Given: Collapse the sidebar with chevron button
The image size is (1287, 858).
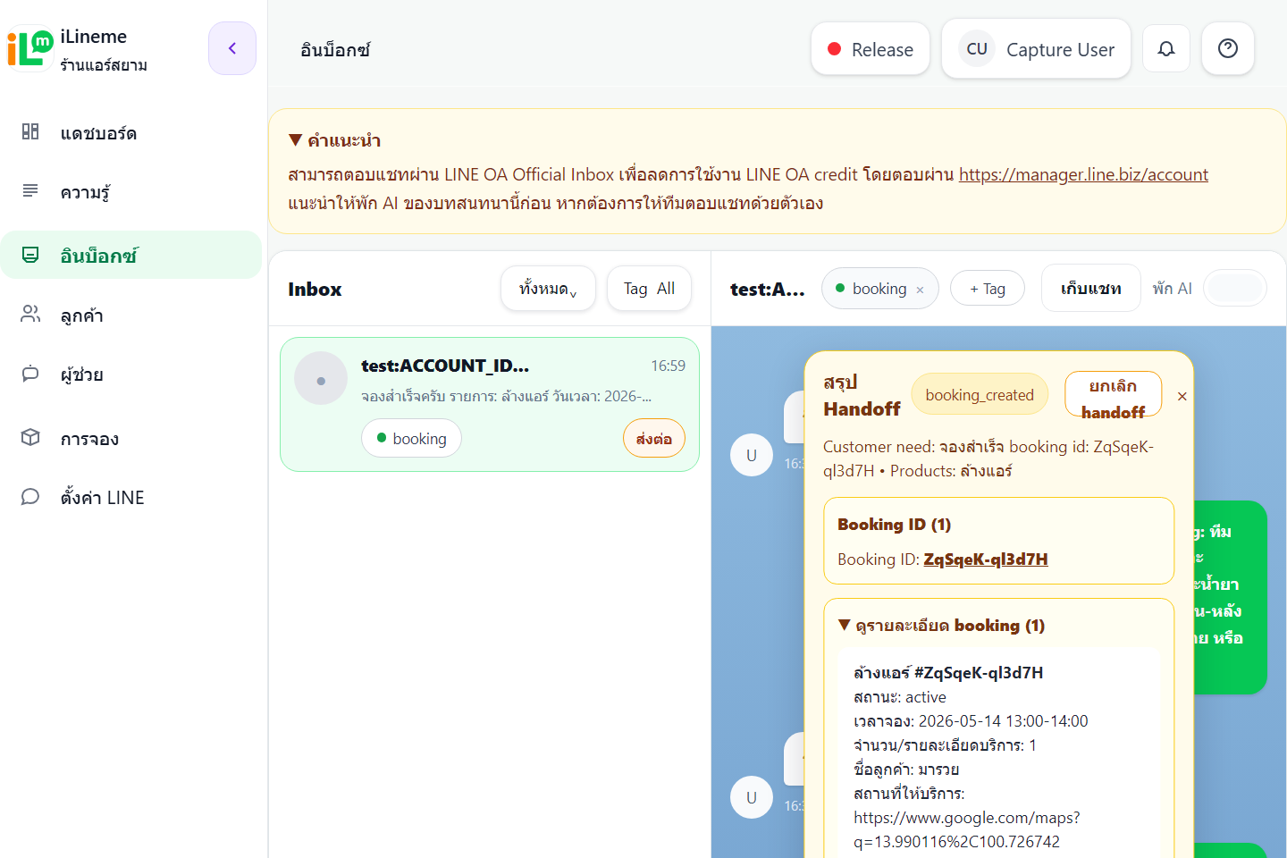Looking at the screenshot, I should point(232,48).
